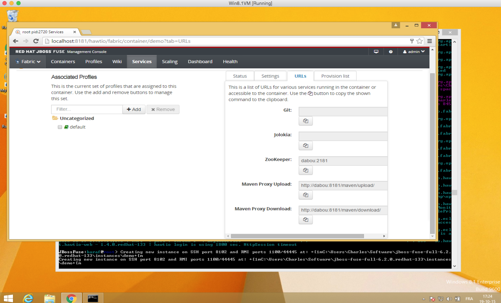Click the terminal window scrollbar down arrow
The height and width of the screenshot is (303, 501).
pos(455,266)
